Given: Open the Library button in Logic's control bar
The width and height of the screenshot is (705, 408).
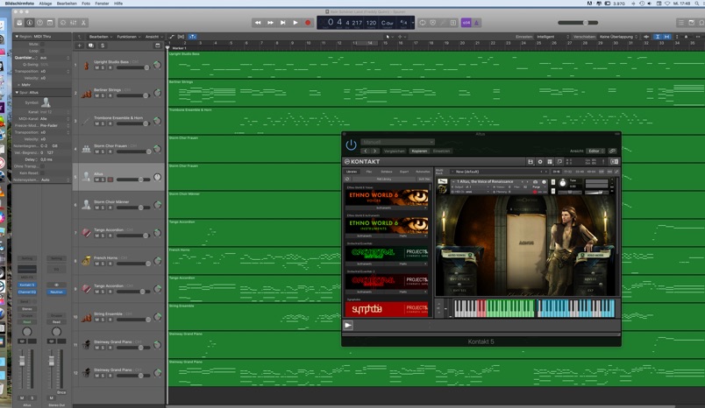Looking at the screenshot, I should [19, 23].
